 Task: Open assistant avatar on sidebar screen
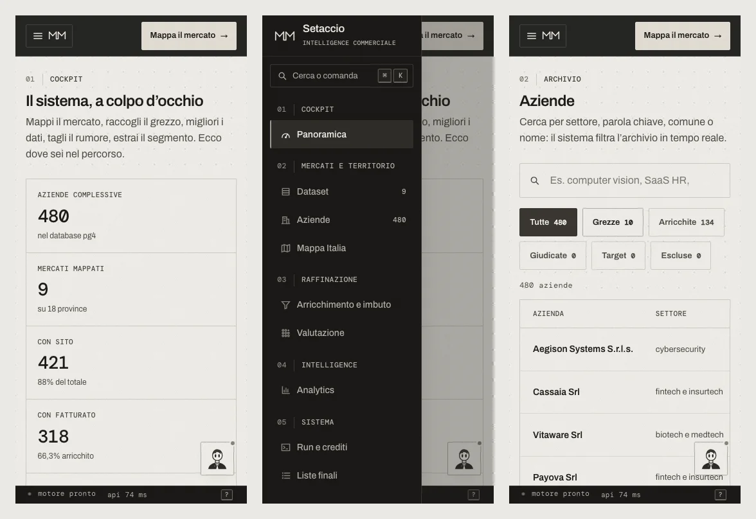coord(464,459)
